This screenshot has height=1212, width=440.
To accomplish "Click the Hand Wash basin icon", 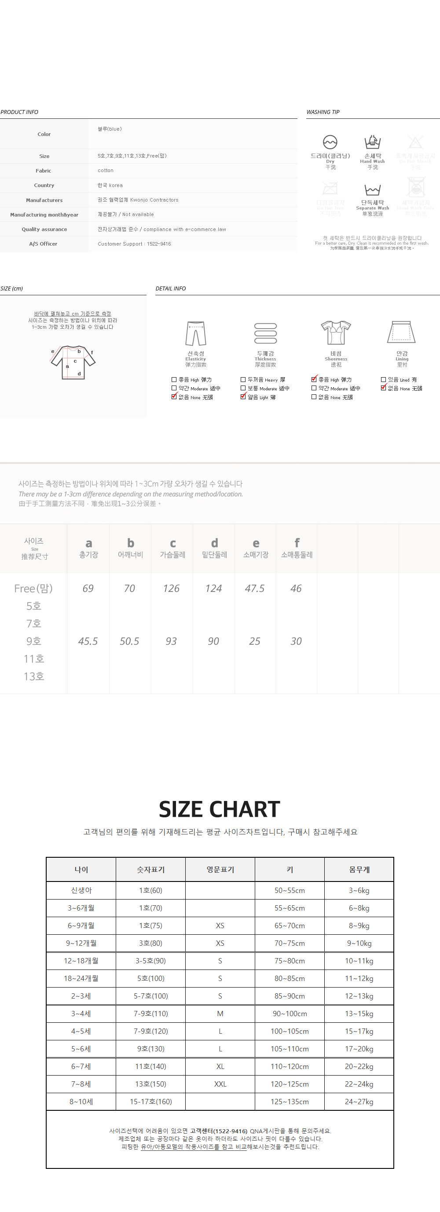I will pos(372,141).
